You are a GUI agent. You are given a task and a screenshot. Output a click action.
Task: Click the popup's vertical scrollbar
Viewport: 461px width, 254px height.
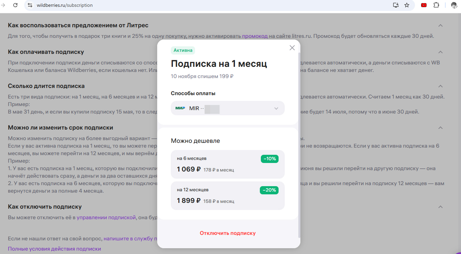pyautogui.click(x=299, y=143)
